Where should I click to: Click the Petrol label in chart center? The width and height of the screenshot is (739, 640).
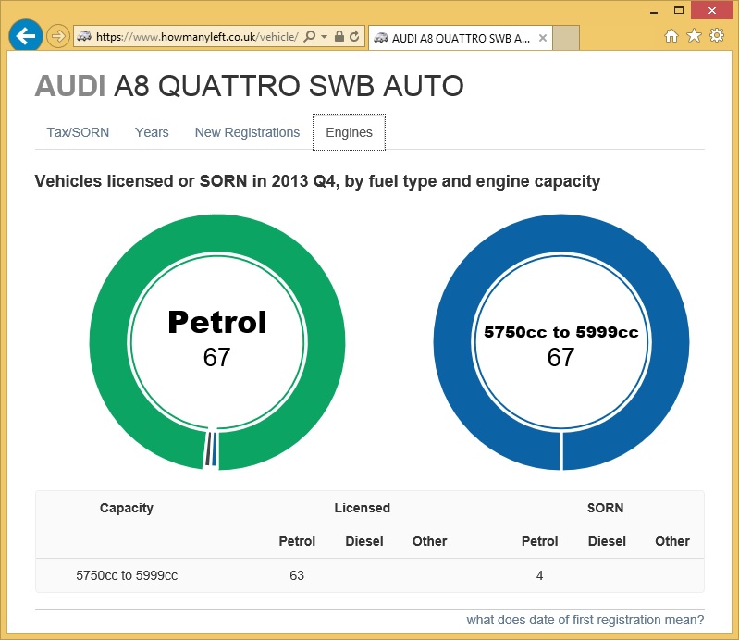point(217,323)
